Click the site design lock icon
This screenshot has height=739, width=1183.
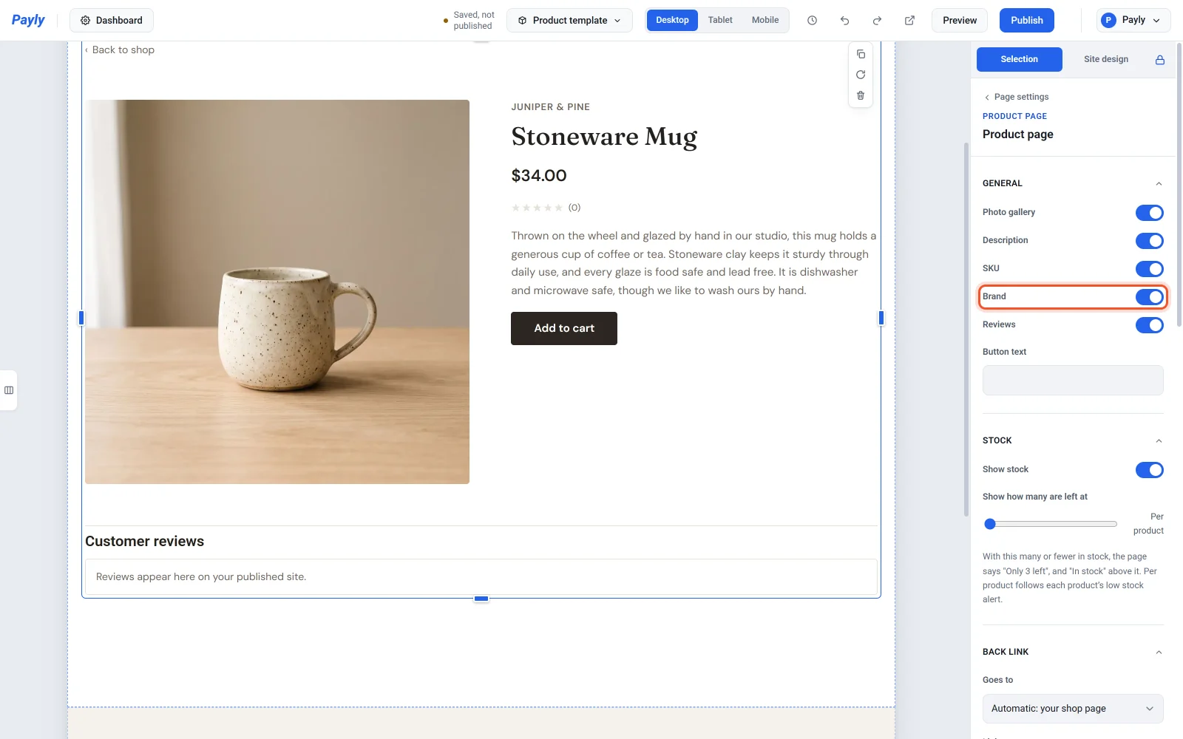point(1160,60)
